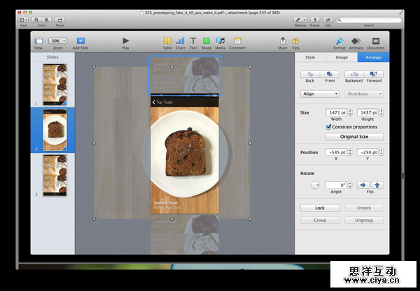Switch to the Image tab
The image size is (420, 291).
[342, 57]
